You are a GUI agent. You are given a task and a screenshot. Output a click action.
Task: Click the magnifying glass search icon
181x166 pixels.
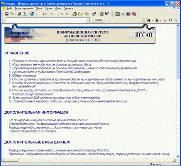170,20
